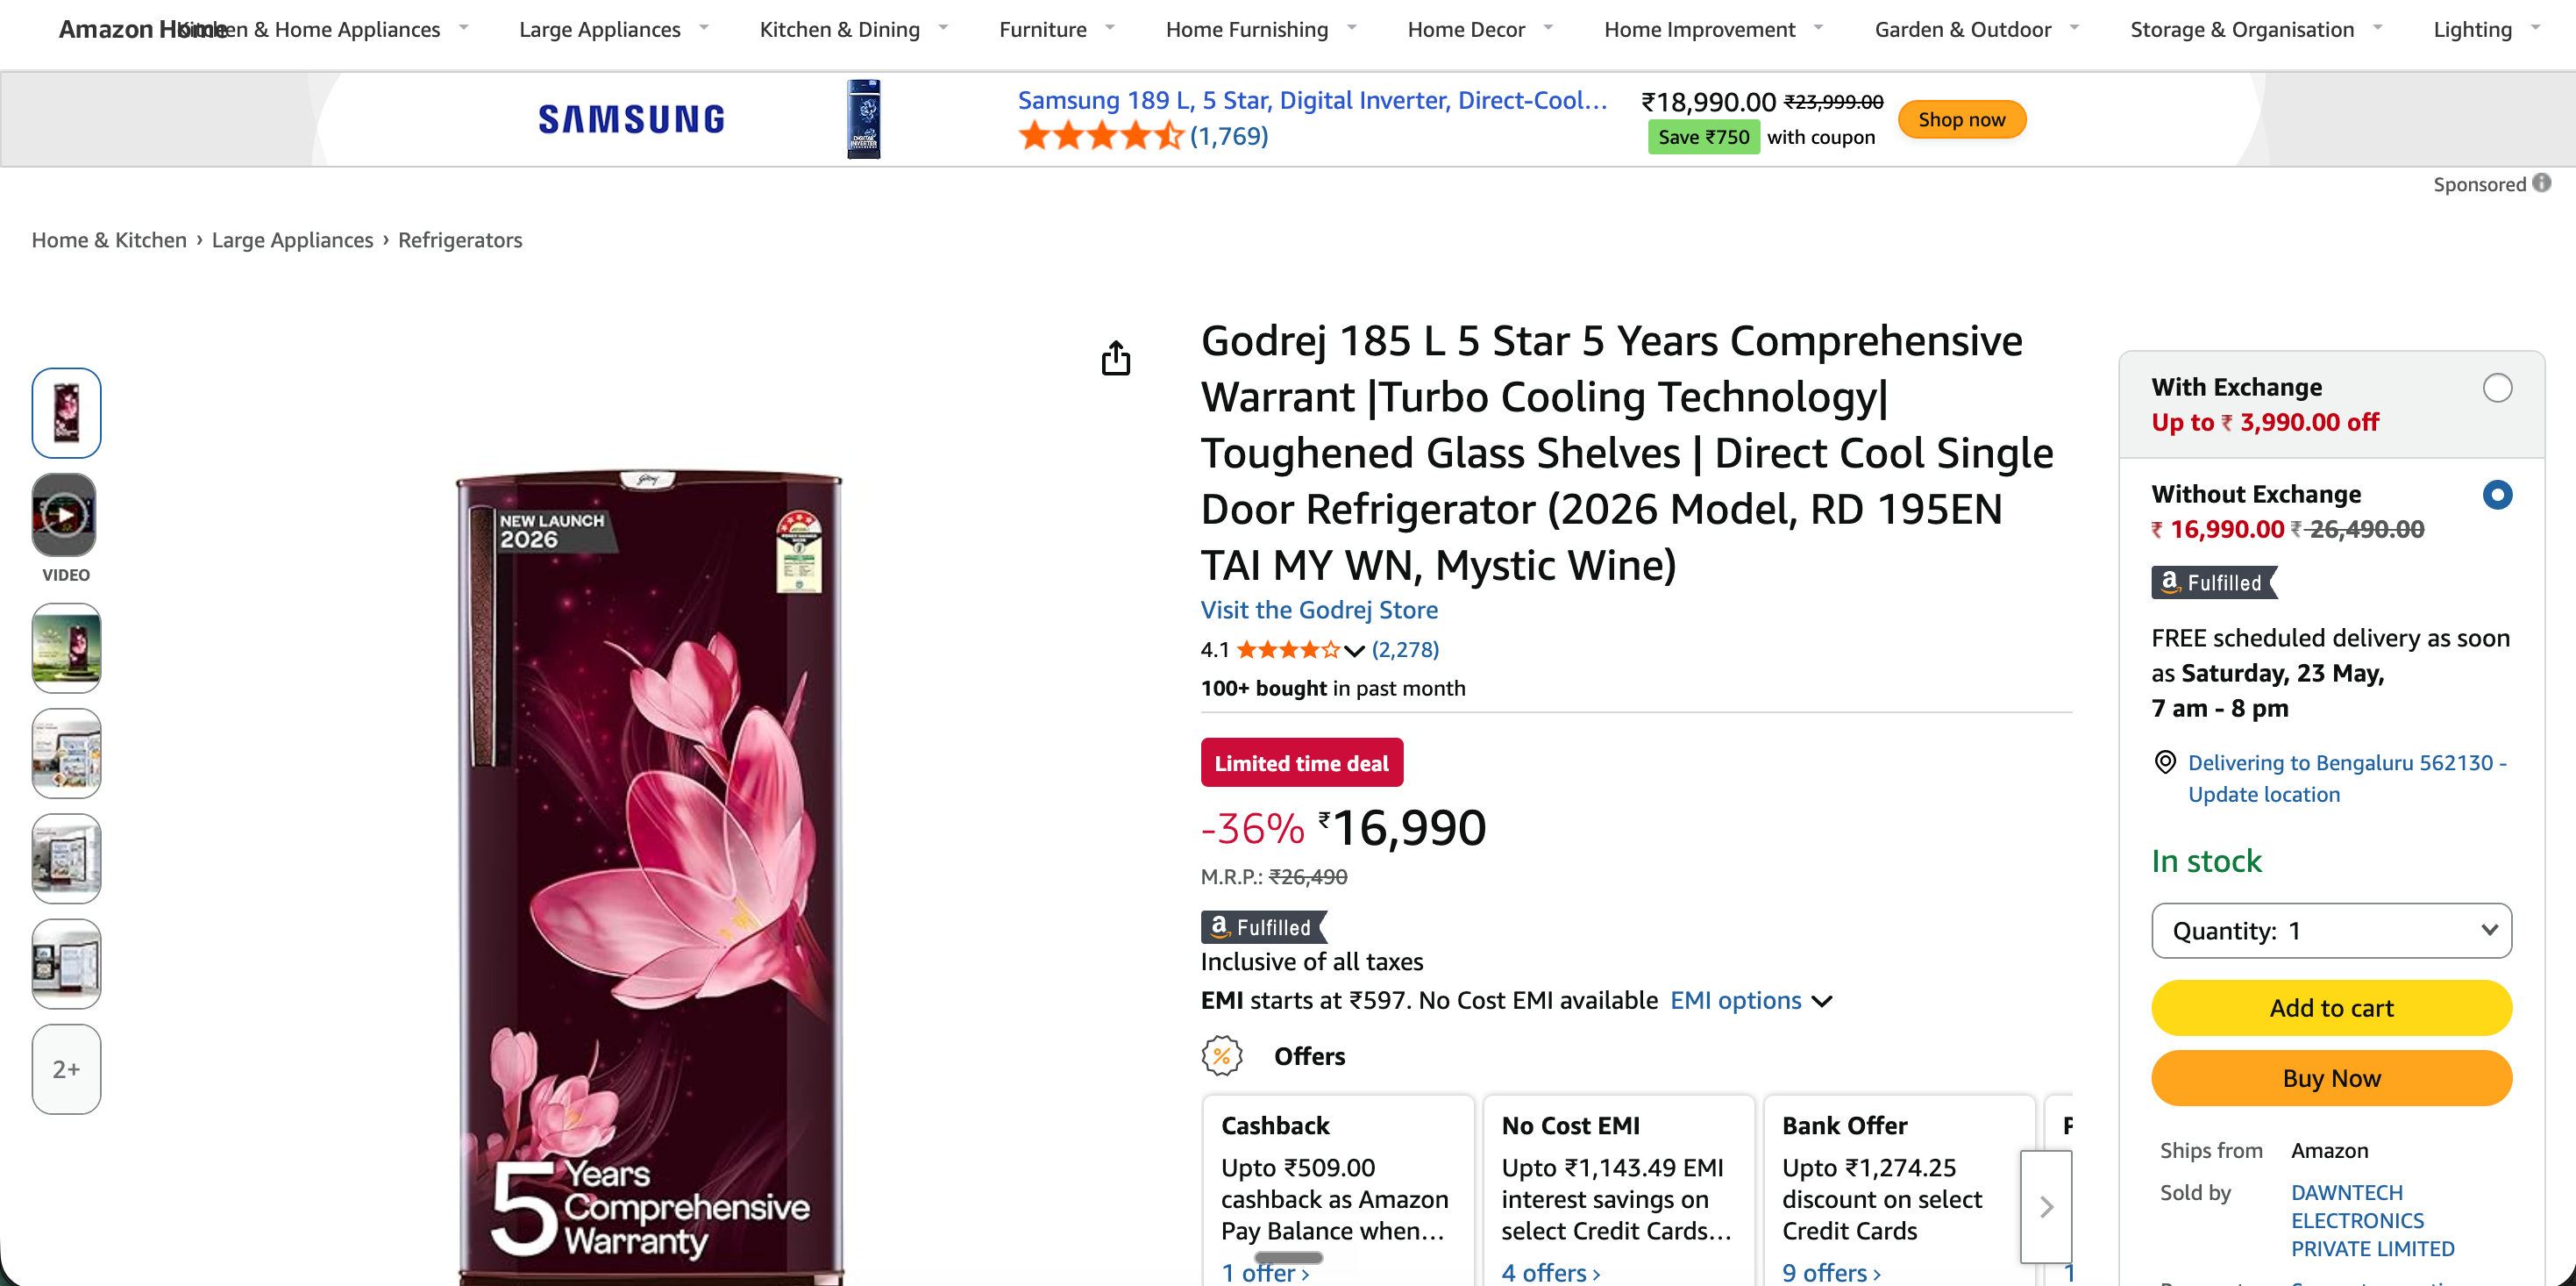The image size is (2576, 1286).
Task: Click the Offers percent badge icon
Action: (x=1222, y=1056)
